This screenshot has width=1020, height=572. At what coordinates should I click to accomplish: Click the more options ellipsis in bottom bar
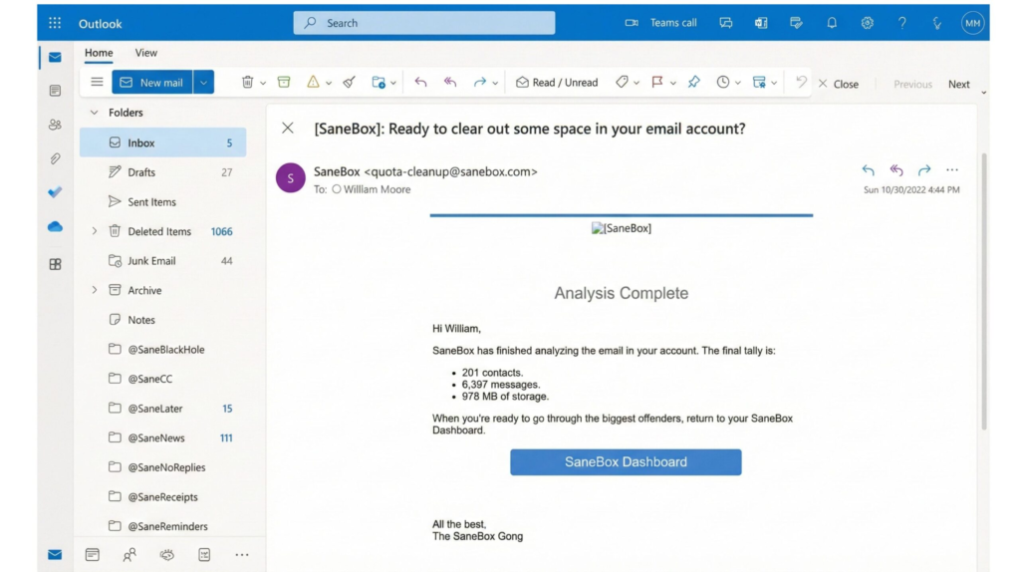242,555
